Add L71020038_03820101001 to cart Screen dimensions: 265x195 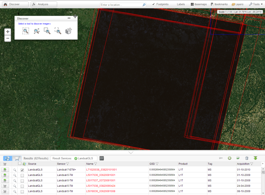click(x=5, y=170)
